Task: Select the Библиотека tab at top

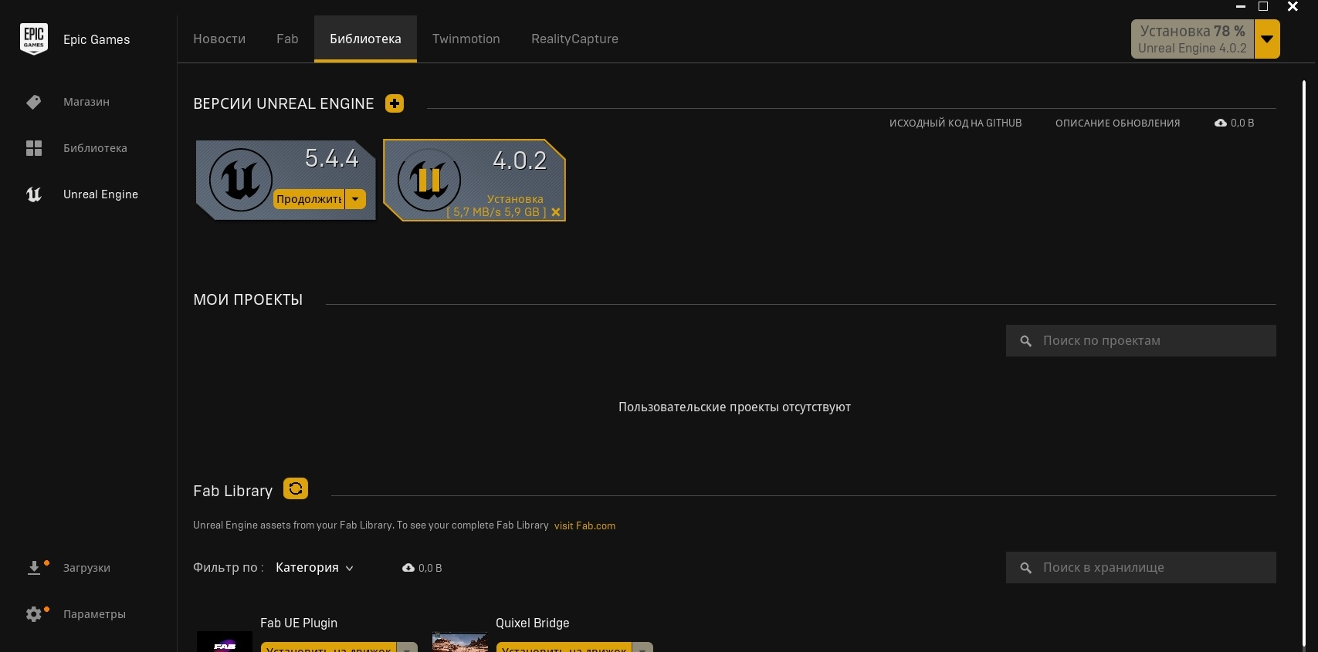Action: (x=365, y=39)
